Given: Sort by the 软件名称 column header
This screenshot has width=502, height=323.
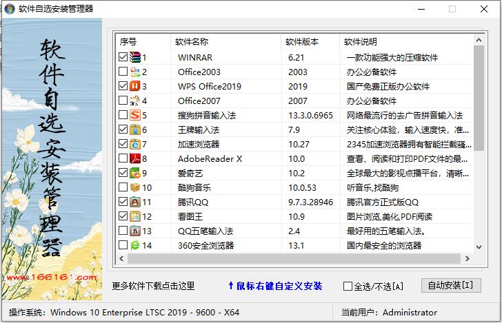Looking at the screenshot, I should [226, 41].
